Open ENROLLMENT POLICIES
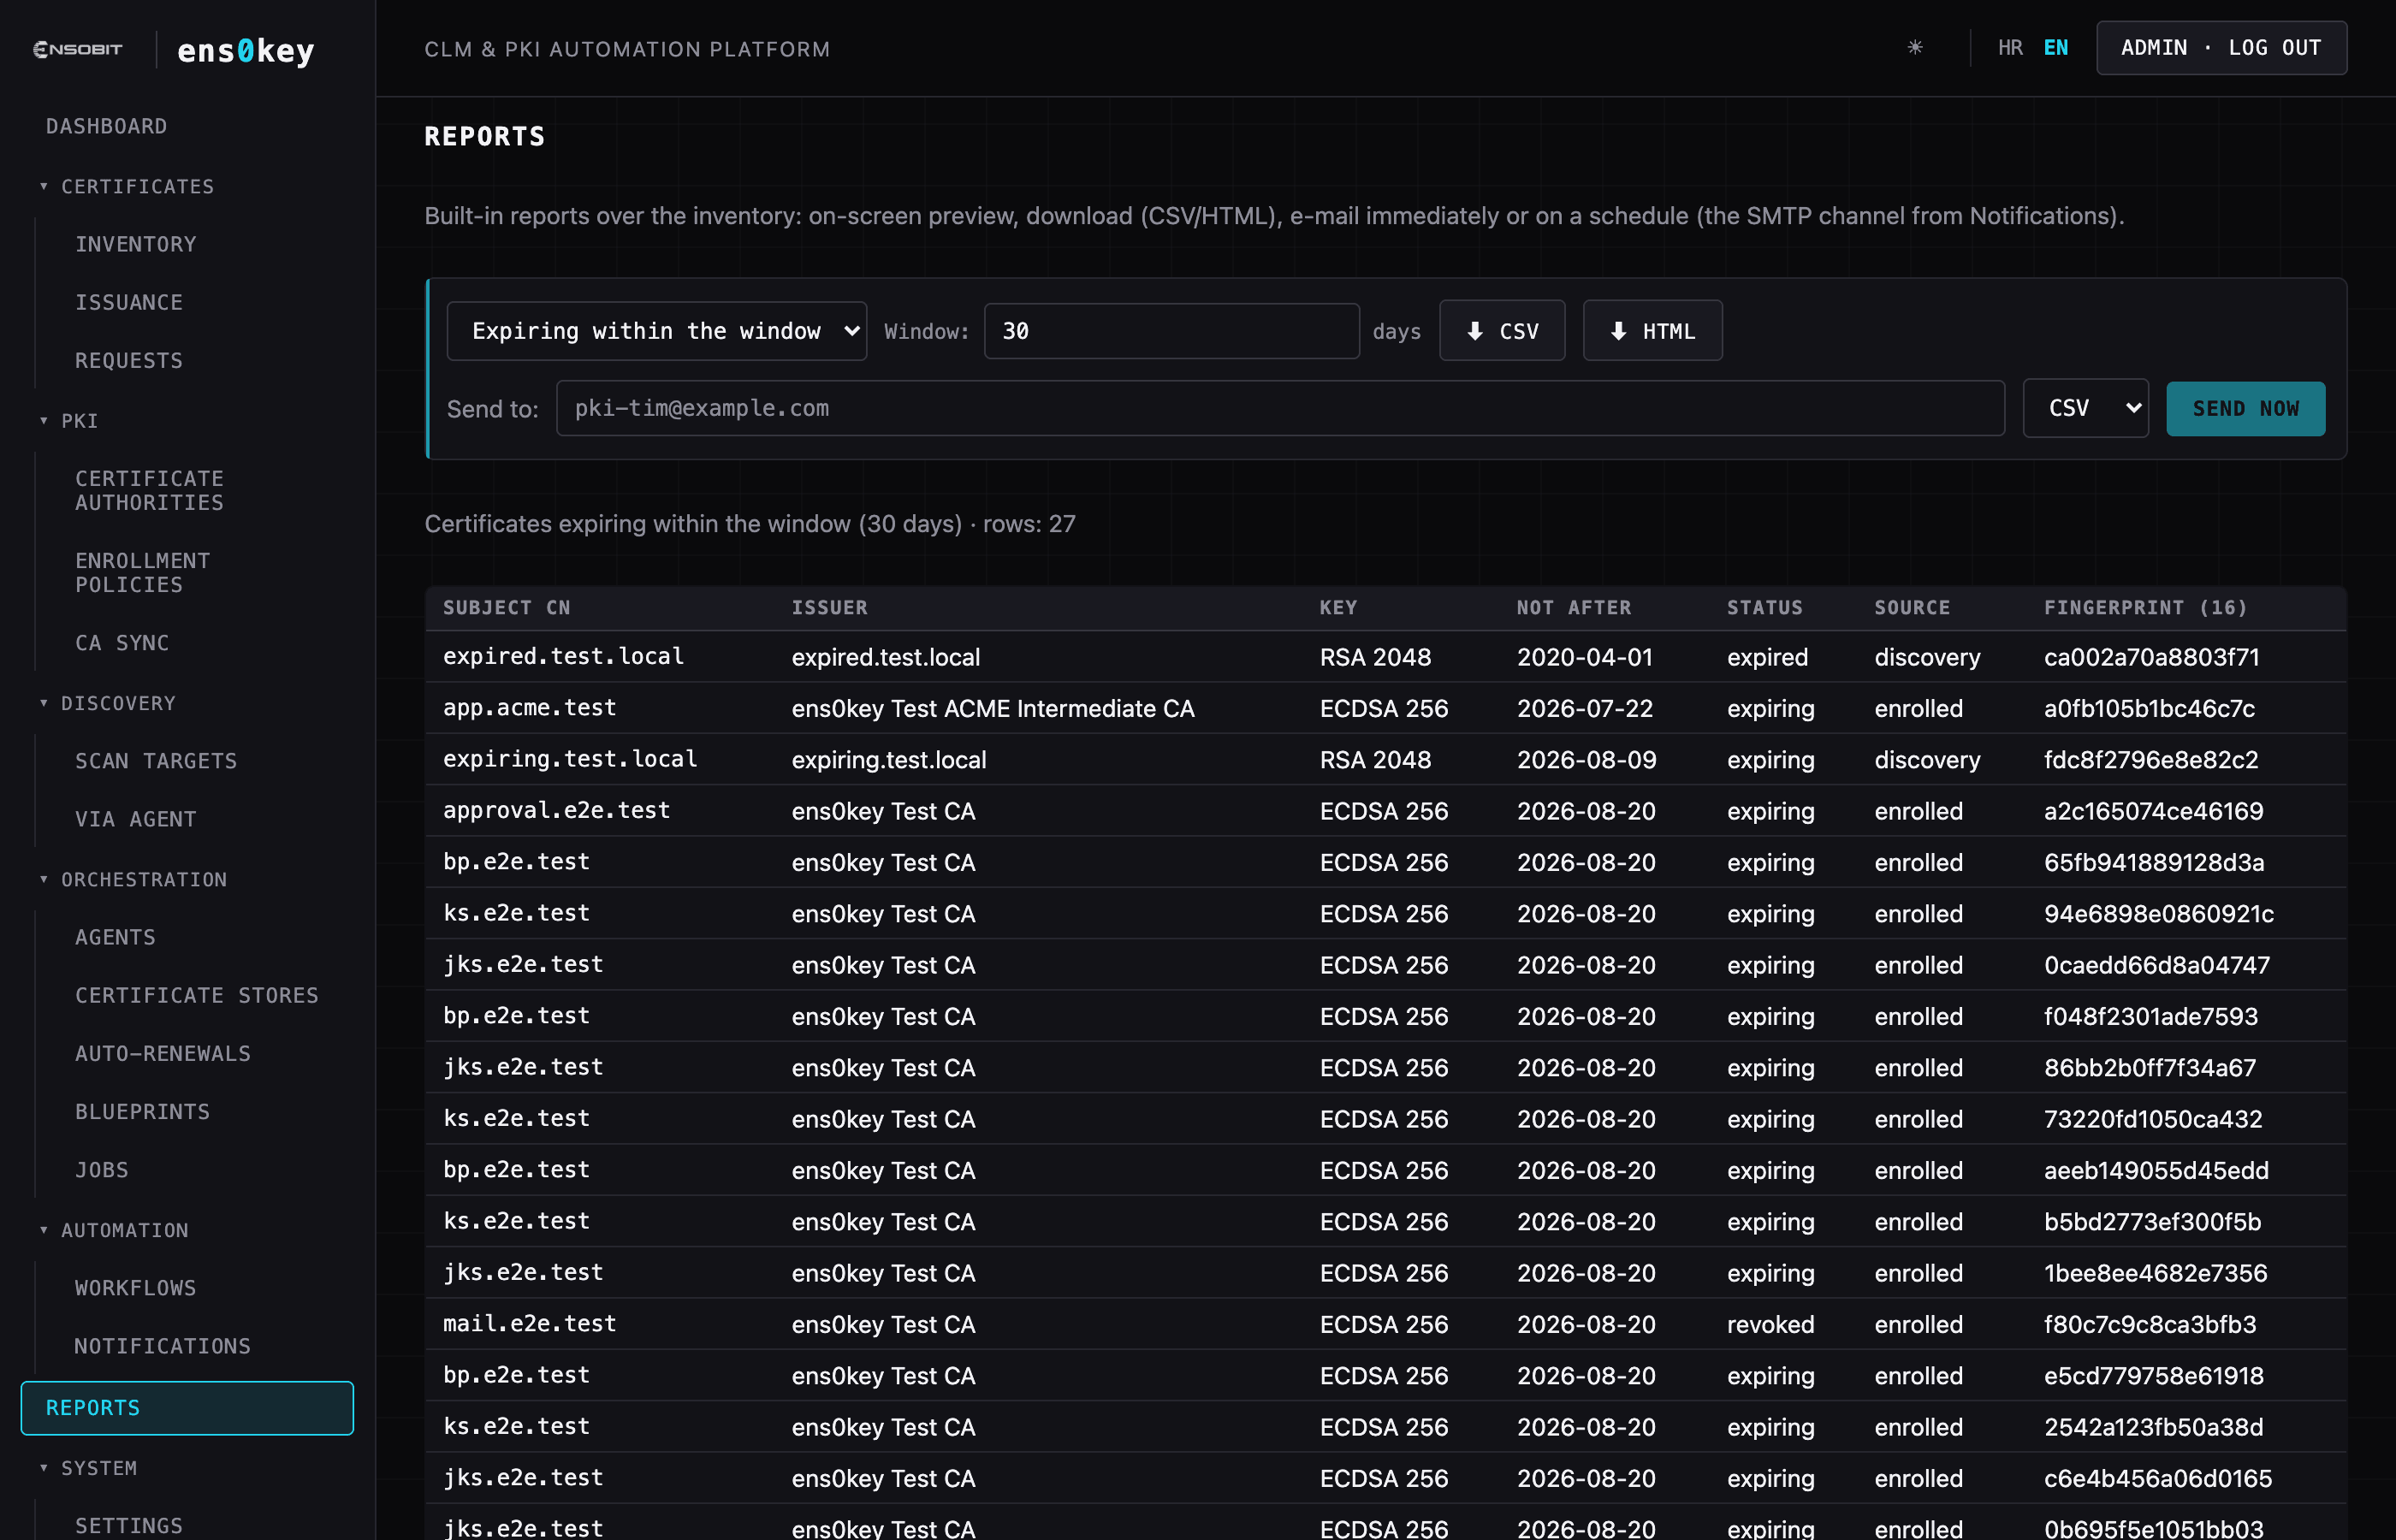This screenshot has height=1540, width=2396. coord(143,573)
